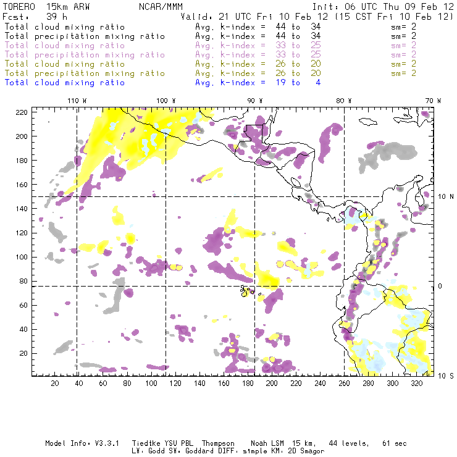Select the blue 'Total cloud mixing ratio' legend label
The width and height of the screenshot is (457, 457).
(x=65, y=83)
